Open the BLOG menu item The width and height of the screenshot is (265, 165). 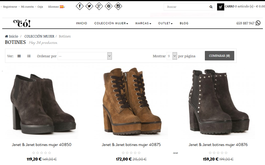[x=184, y=23]
